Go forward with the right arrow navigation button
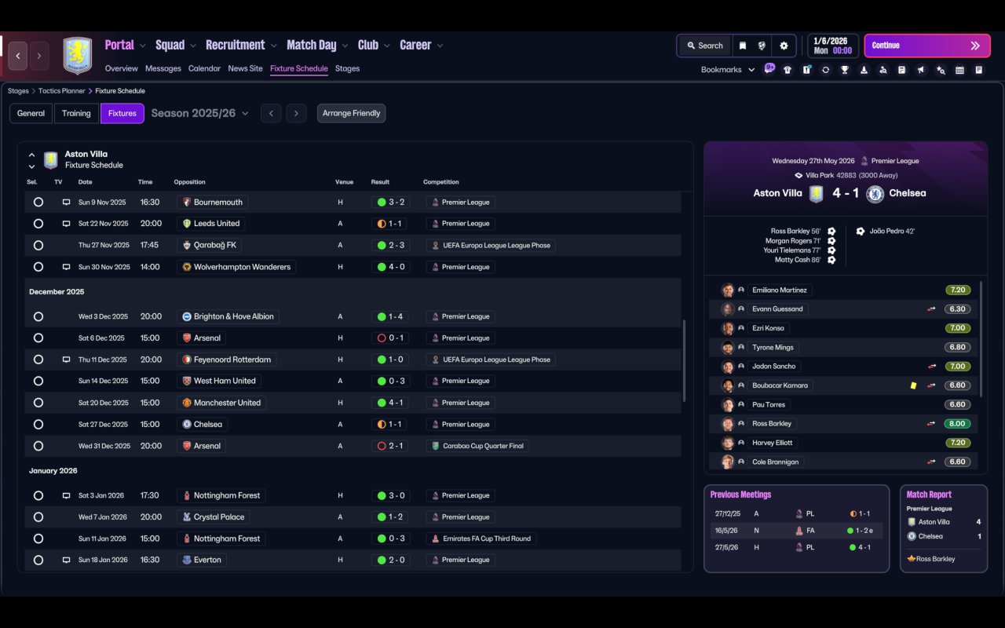This screenshot has height=628, width=1005. [38, 56]
